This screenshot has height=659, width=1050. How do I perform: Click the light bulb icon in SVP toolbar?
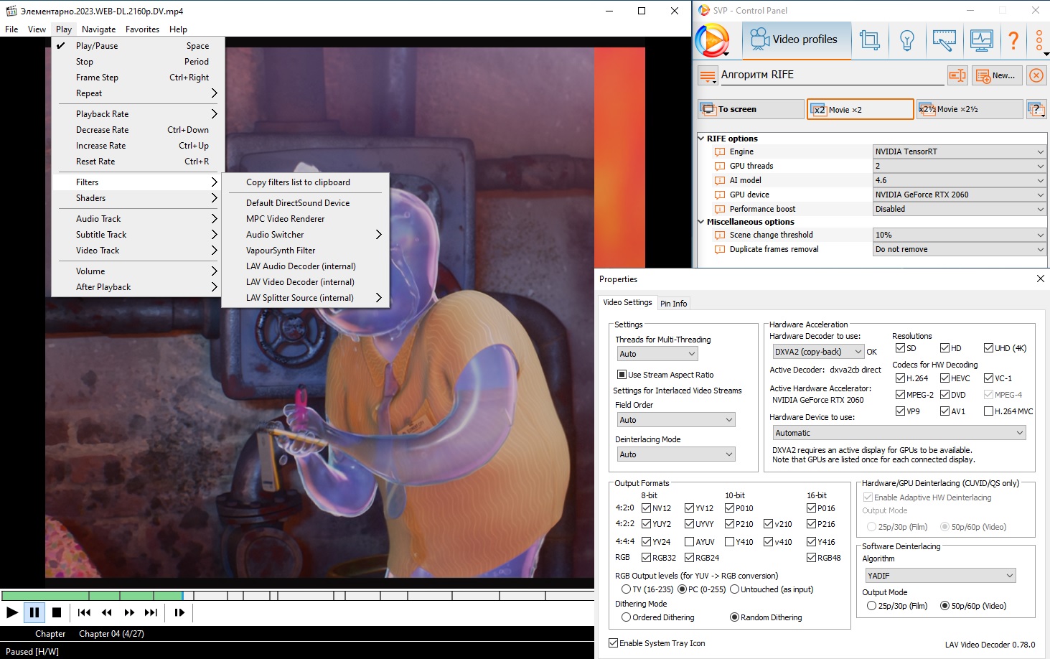tap(907, 39)
